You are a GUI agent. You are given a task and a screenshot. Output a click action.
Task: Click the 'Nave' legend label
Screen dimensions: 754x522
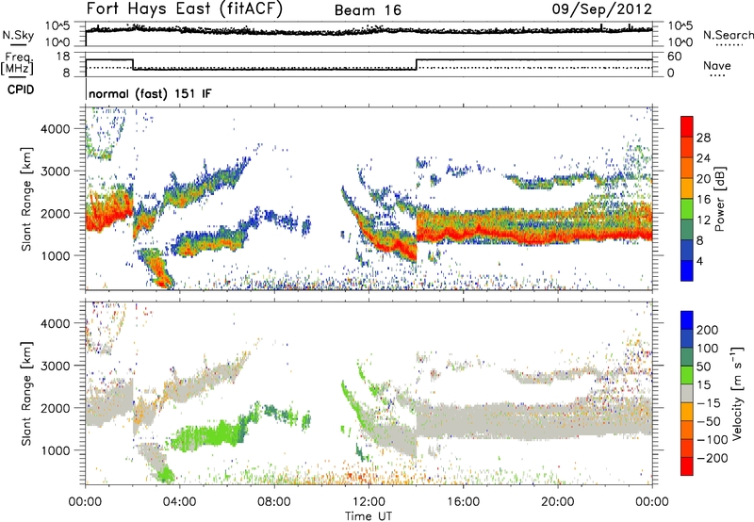pyautogui.click(x=717, y=65)
